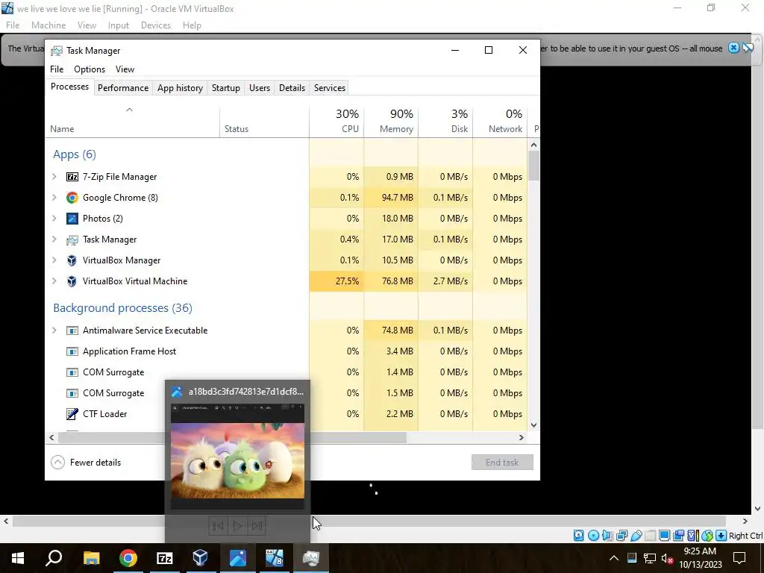764x573 pixels.
Task: Open taskbar Search magnifier
Action: tap(54, 558)
